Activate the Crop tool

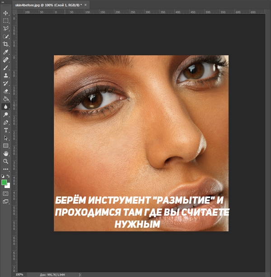[x=6, y=44]
